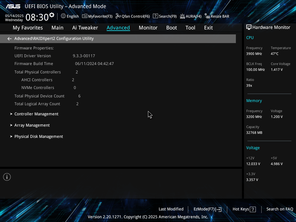Screen dimensions: 296x222
Task: Open the Search(F9) tool
Action: 164,16
